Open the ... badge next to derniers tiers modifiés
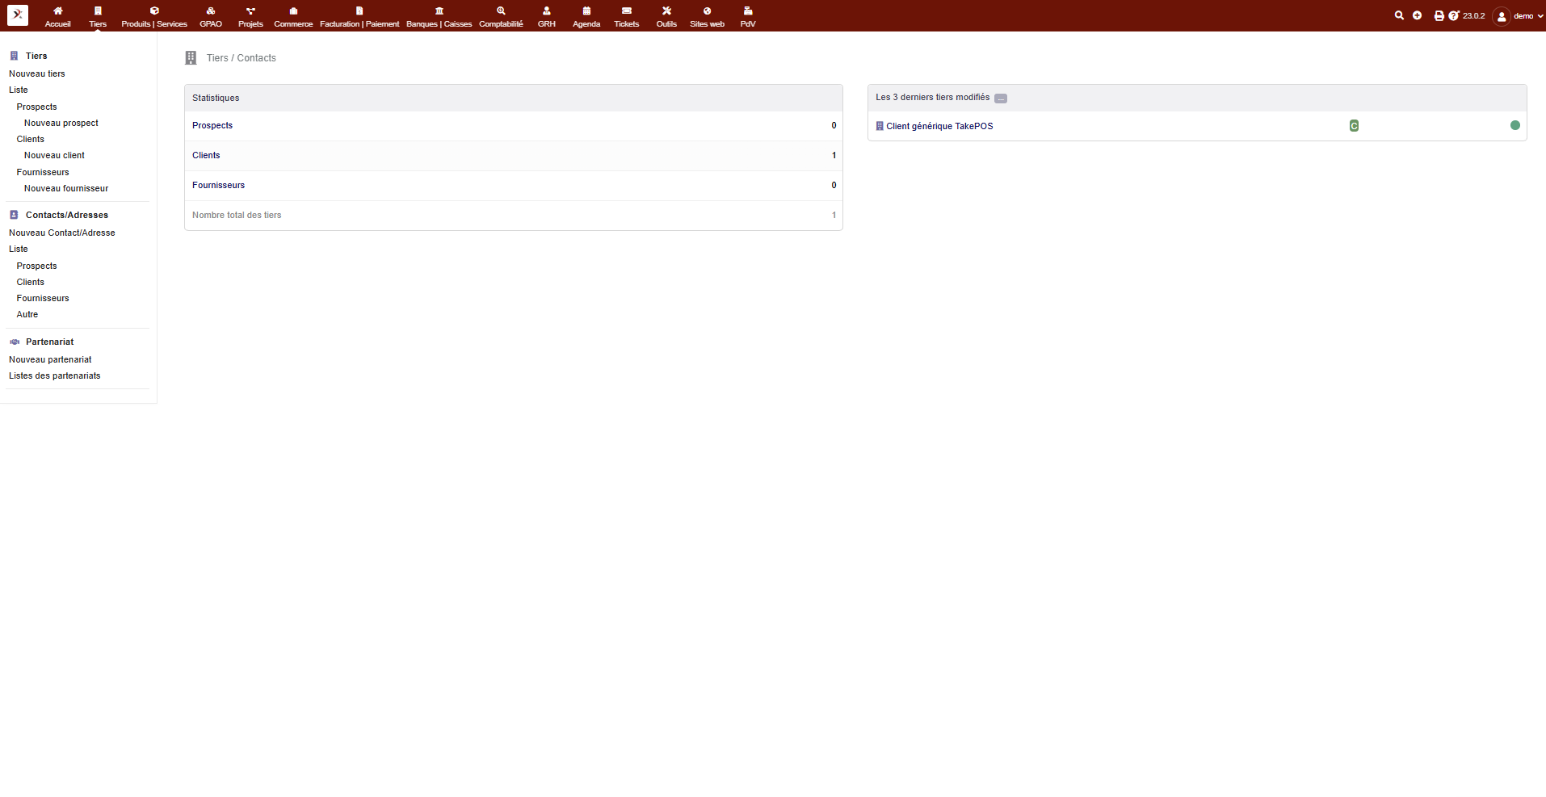Viewport: 1546px width, 797px height. click(1001, 99)
